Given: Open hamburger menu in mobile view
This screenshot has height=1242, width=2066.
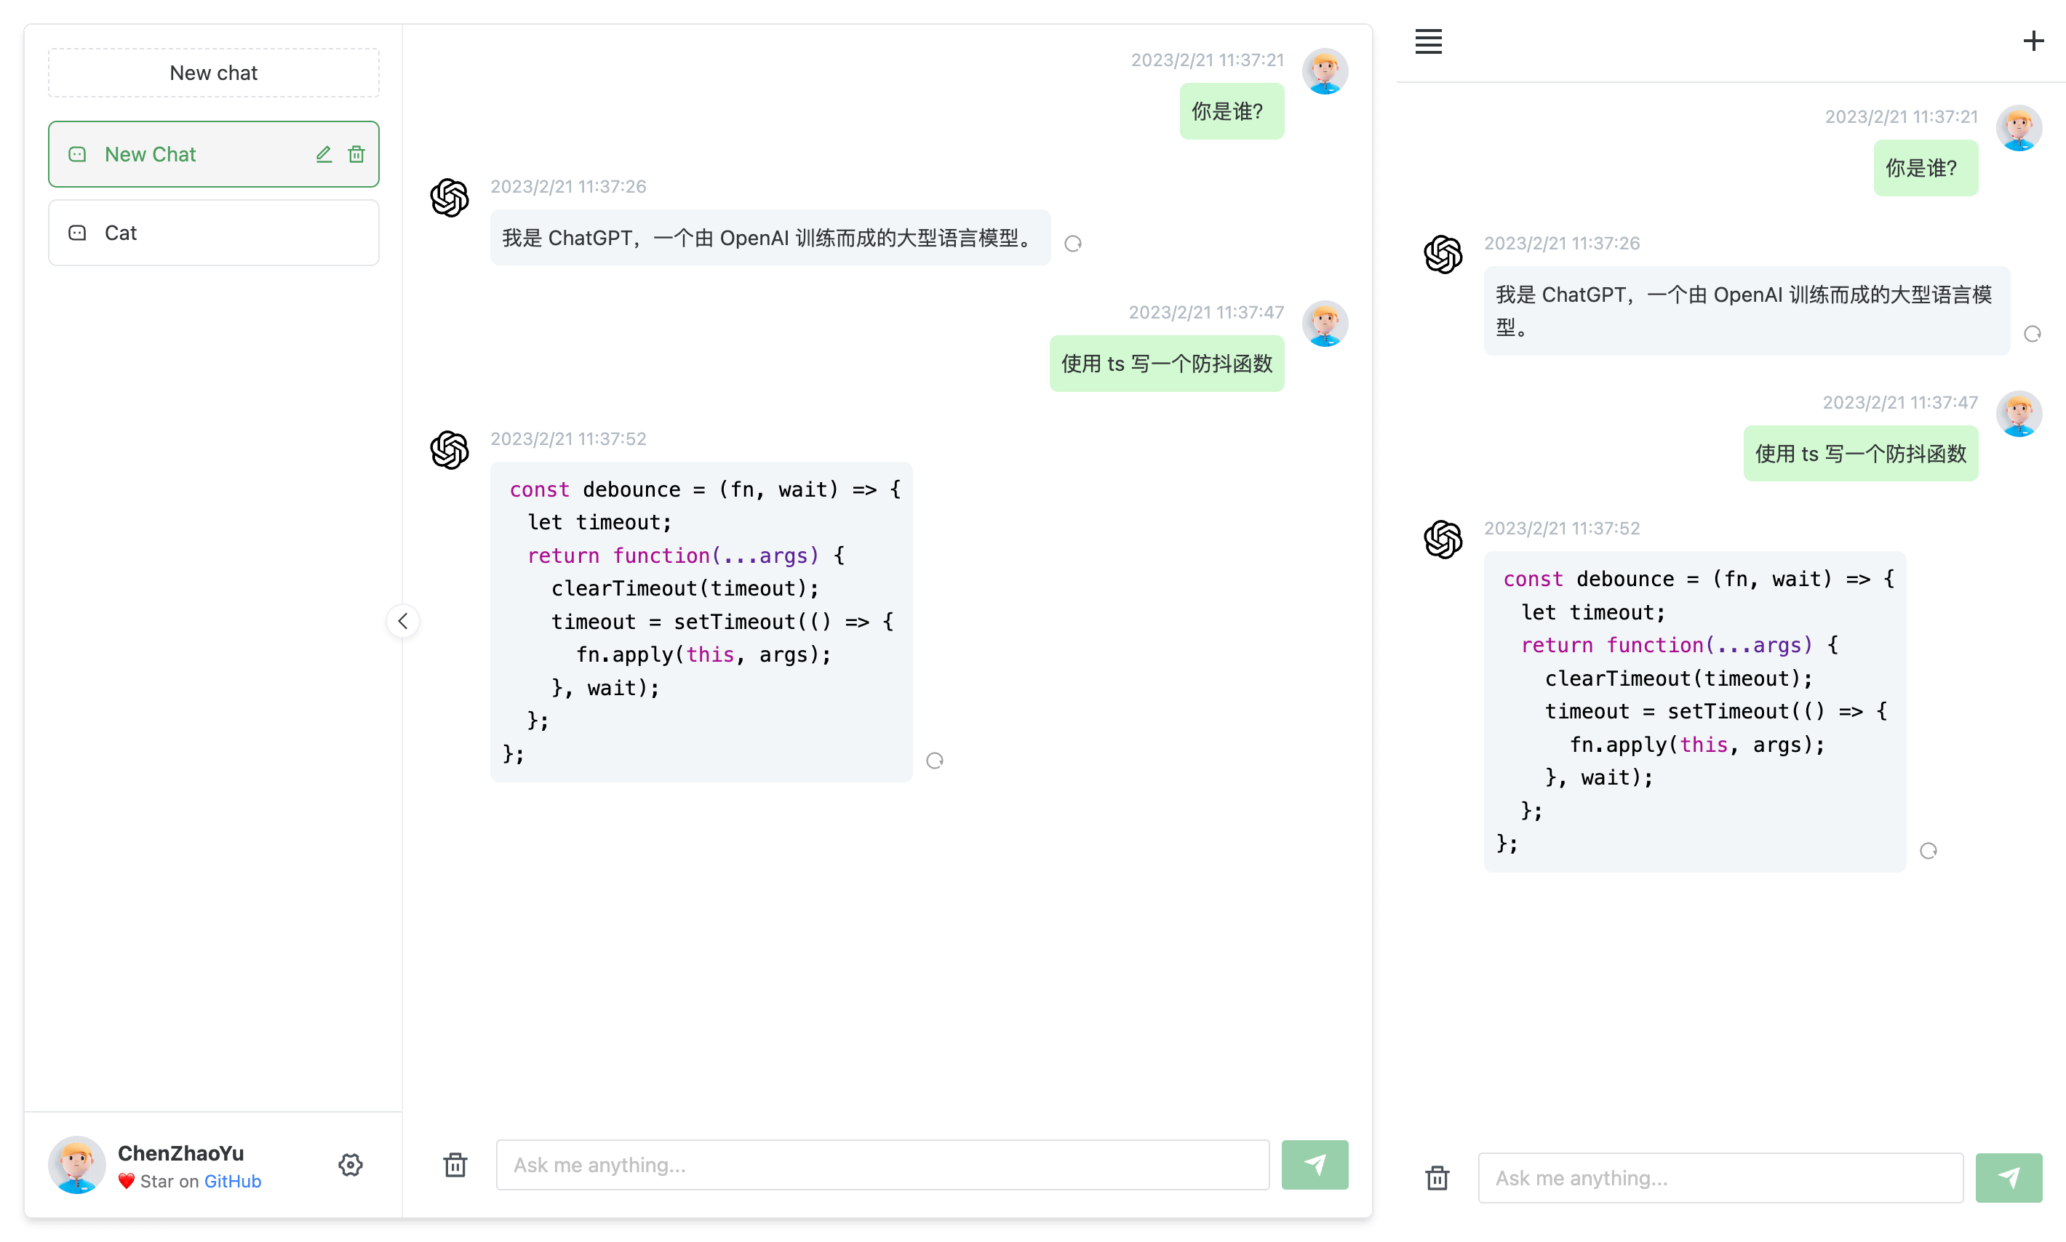Looking at the screenshot, I should pos(1427,41).
